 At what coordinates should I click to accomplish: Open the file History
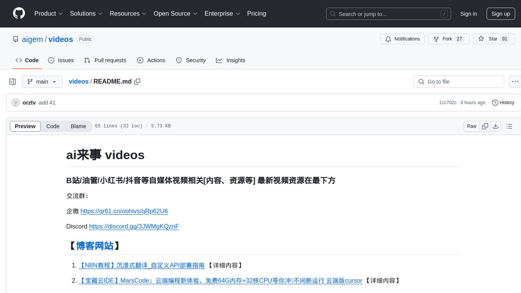point(503,103)
